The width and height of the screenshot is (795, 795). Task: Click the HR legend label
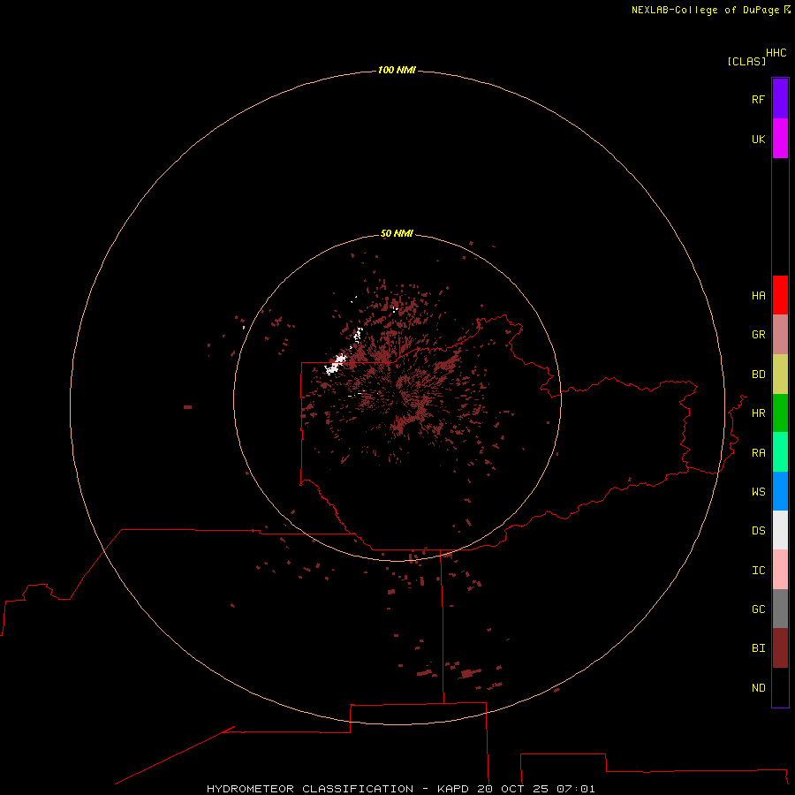758,413
